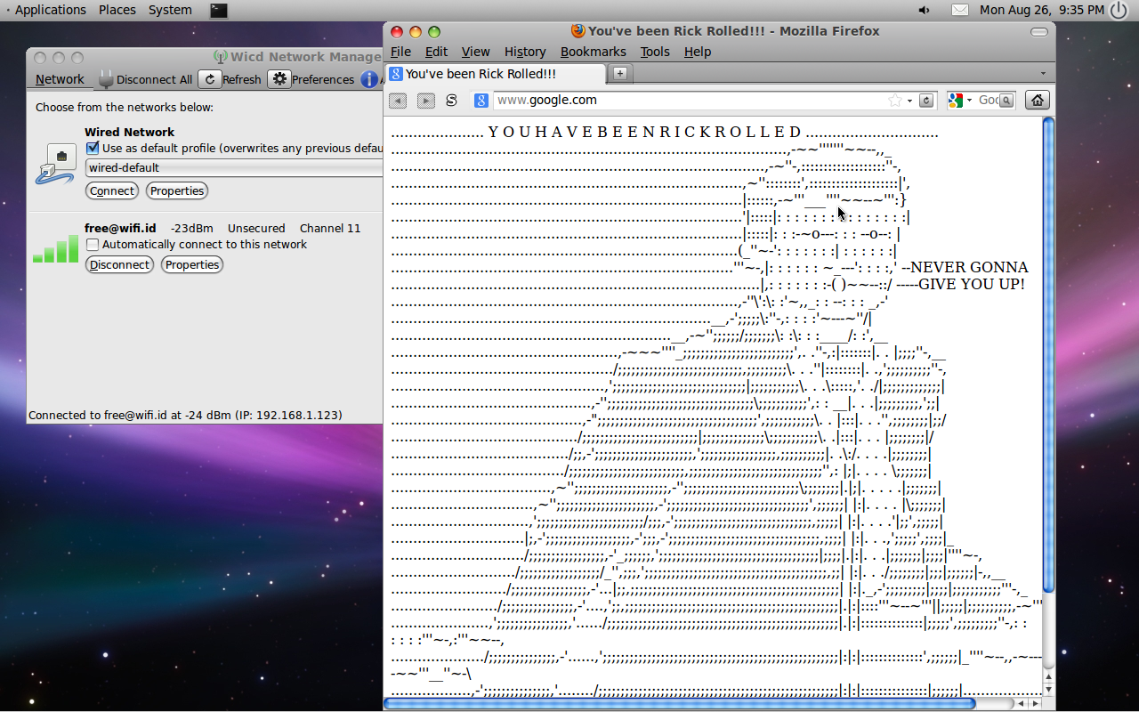
Task: Open Firefox View menu
Action: point(475,52)
